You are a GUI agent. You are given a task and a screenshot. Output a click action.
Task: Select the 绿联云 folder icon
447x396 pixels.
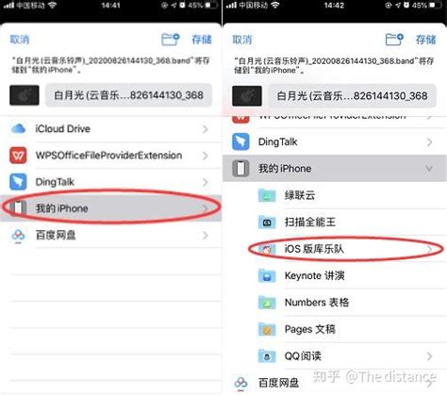click(x=267, y=195)
